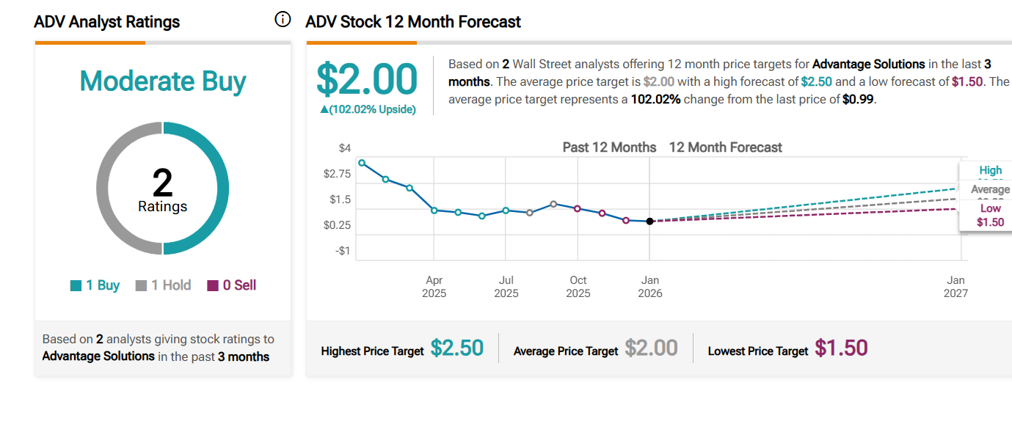Click the green upside triangle arrow icon
The height and width of the screenshot is (421, 1012).
(x=324, y=109)
